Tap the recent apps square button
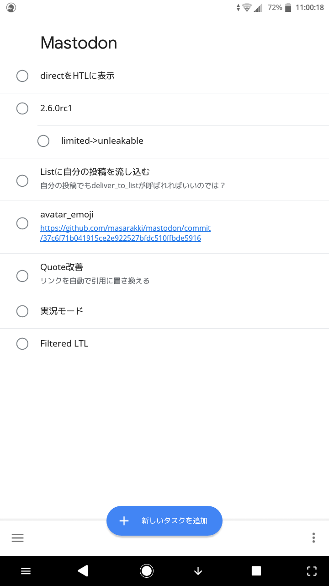The width and height of the screenshot is (329, 586). tap(256, 570)
